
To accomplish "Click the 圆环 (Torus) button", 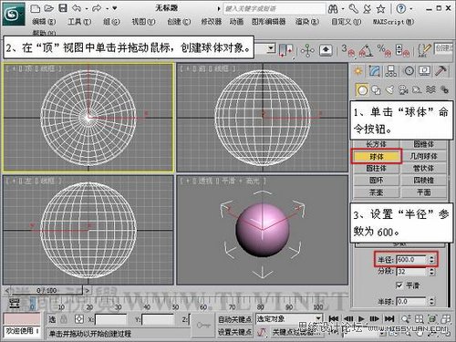I will coord(376,181).
